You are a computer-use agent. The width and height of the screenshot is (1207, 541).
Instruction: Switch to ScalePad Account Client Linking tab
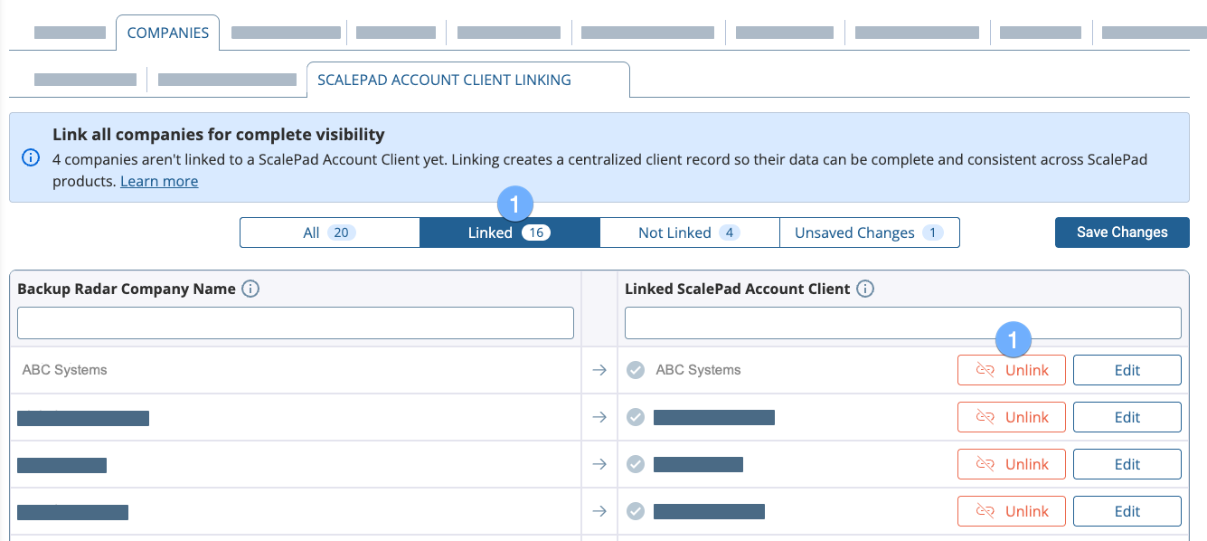(467, 80)
